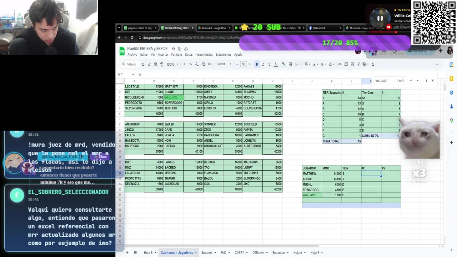
Task: Open text rotation dropdown
Action: point(331,64)
